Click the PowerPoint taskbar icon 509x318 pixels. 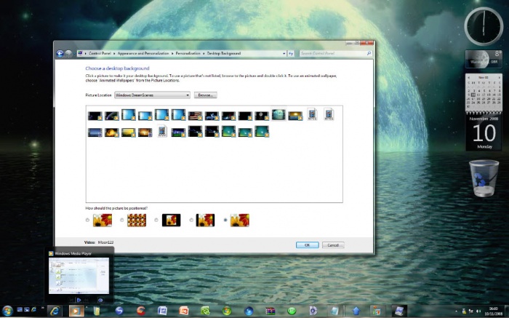(x=183, y=311)
